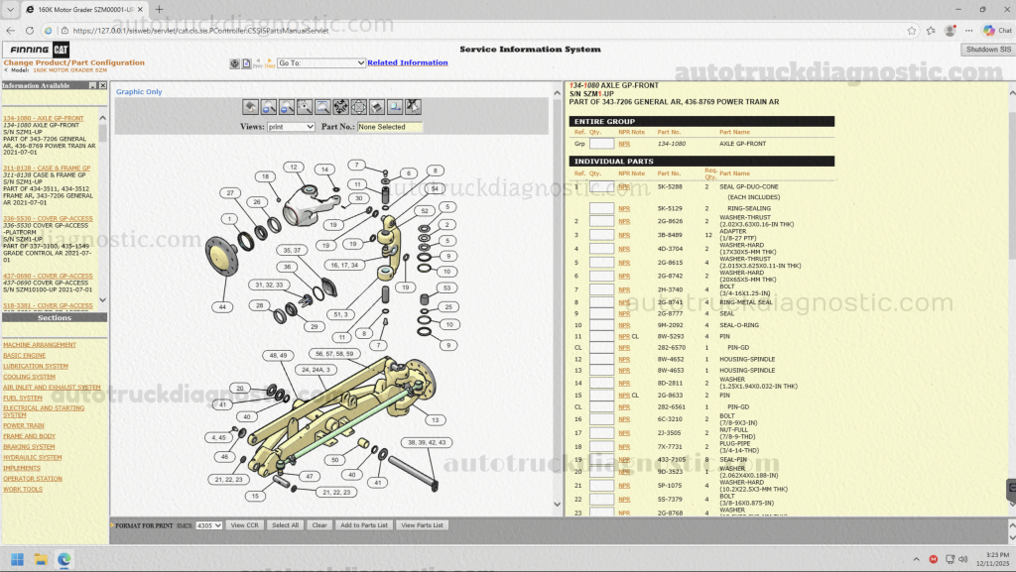Go back in browser history
The width and height of the screenshot is (1016, 572).
pyautogui.click(x=10, y=31)
